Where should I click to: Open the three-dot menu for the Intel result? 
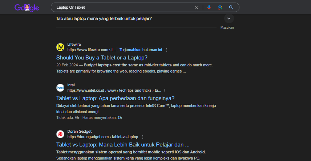pyautogui.click(x=165, y=91)
